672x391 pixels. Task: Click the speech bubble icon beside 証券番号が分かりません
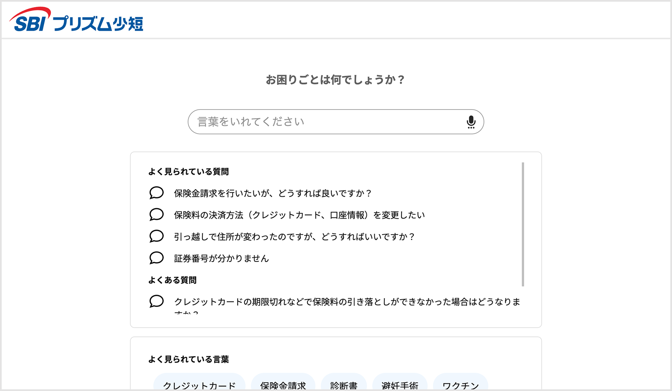(x=156, y=258)
